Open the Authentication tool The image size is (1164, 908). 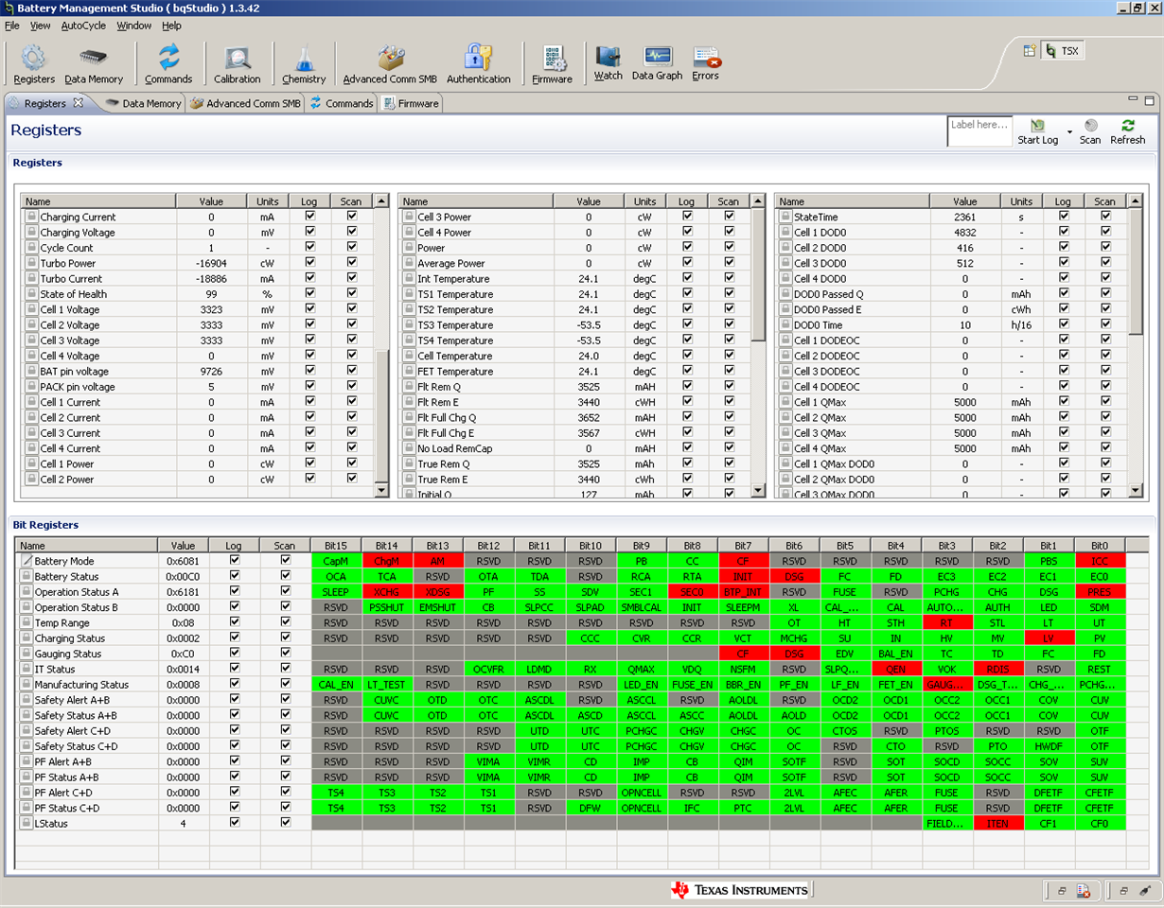click(x=479, y=65)
